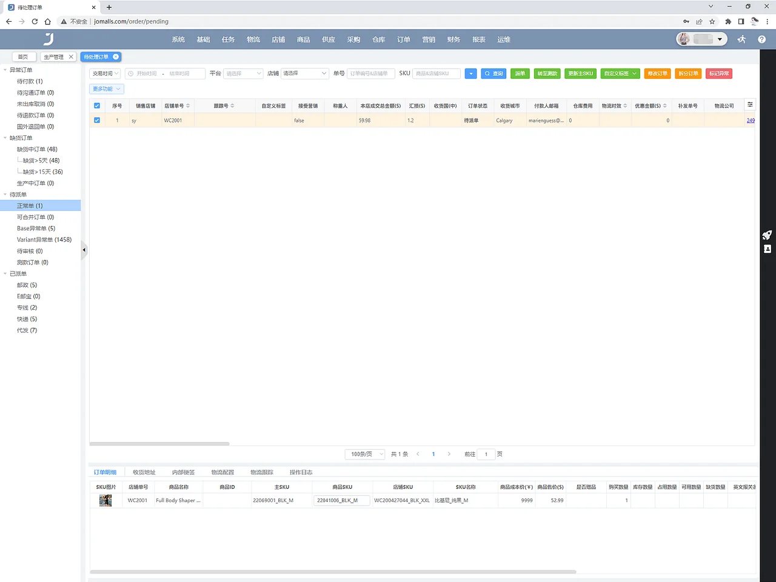Open the 100条/页 page size dropdown

364,453
